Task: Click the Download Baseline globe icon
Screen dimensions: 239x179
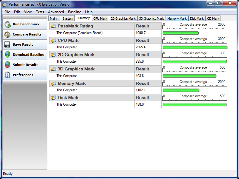Action: [7, 55]
